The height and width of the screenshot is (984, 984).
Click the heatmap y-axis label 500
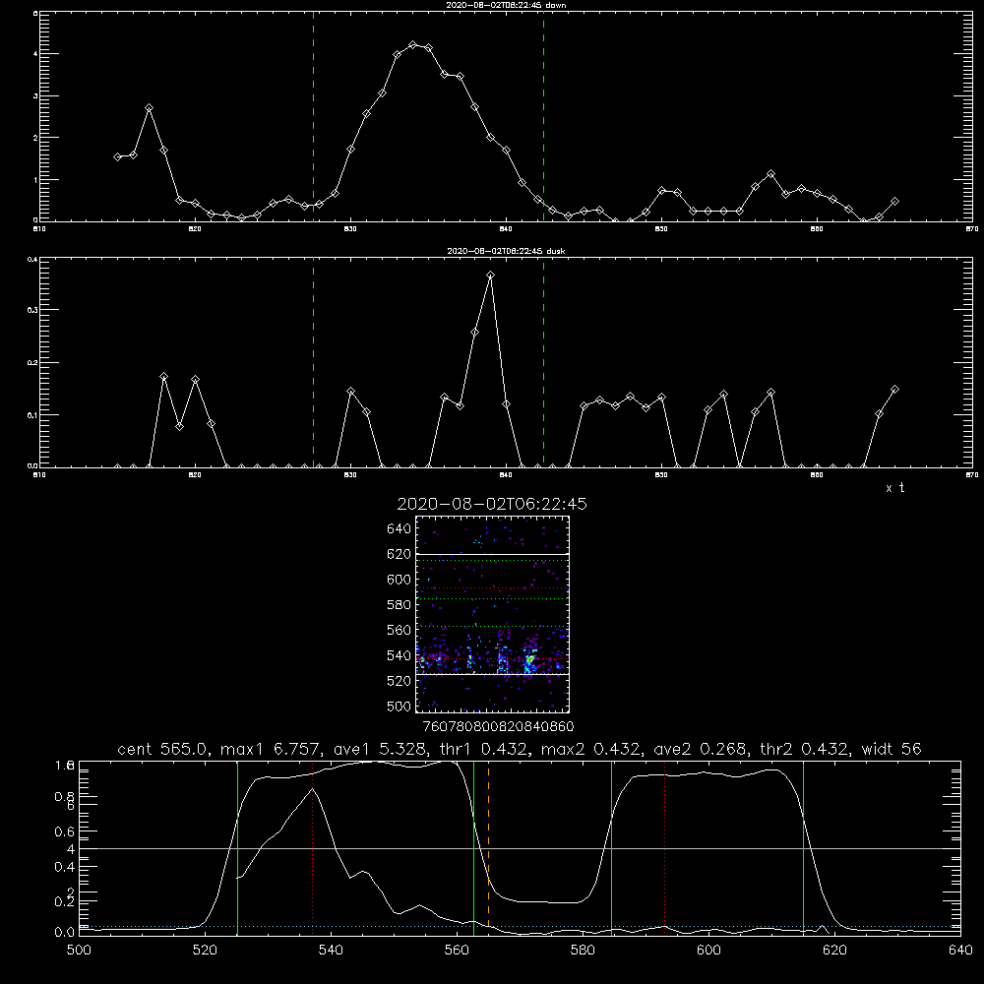[399, 706]
